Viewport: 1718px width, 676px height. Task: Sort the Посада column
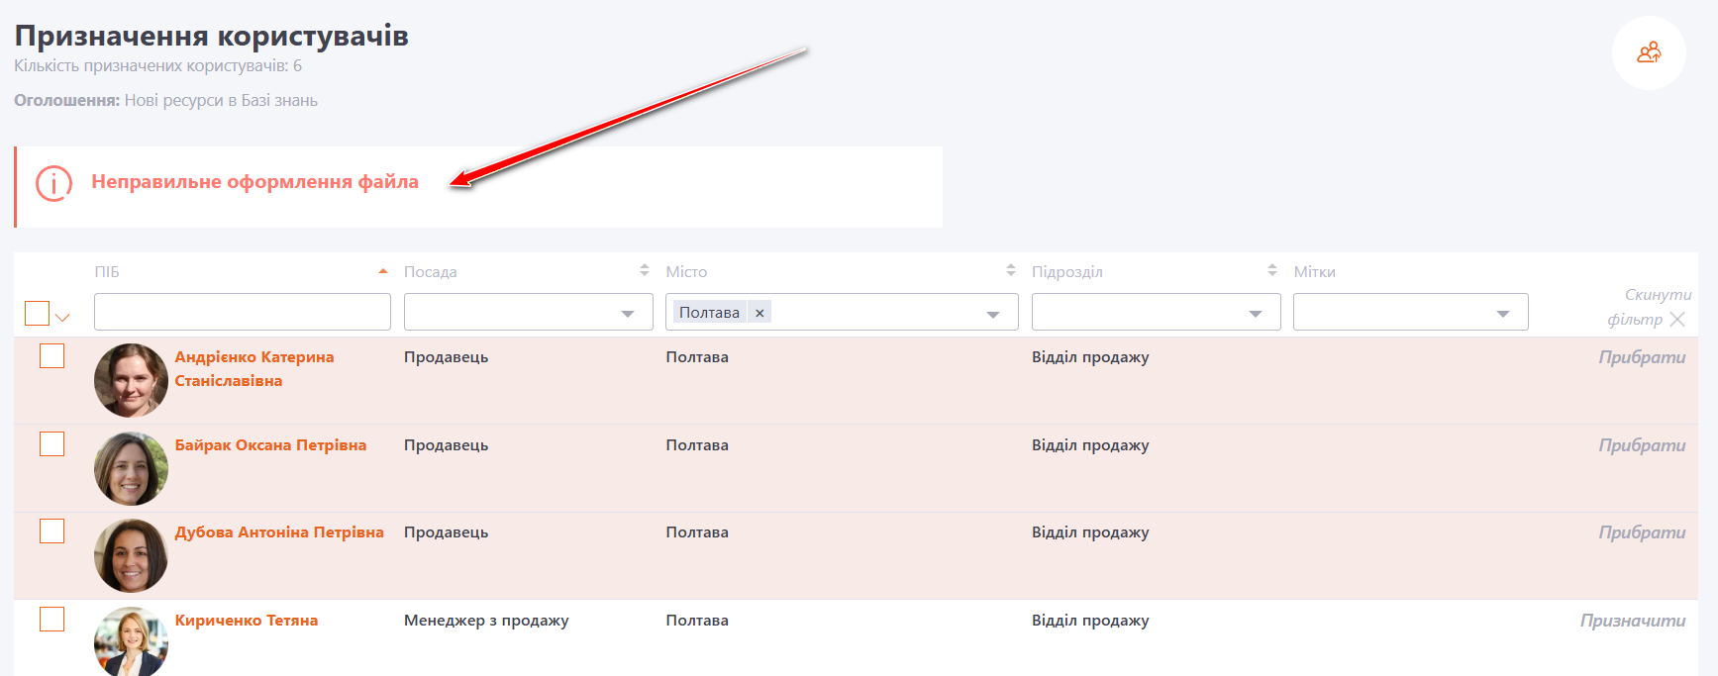644,270
